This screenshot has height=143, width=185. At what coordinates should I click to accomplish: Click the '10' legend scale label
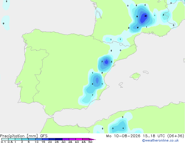(36, 142)
